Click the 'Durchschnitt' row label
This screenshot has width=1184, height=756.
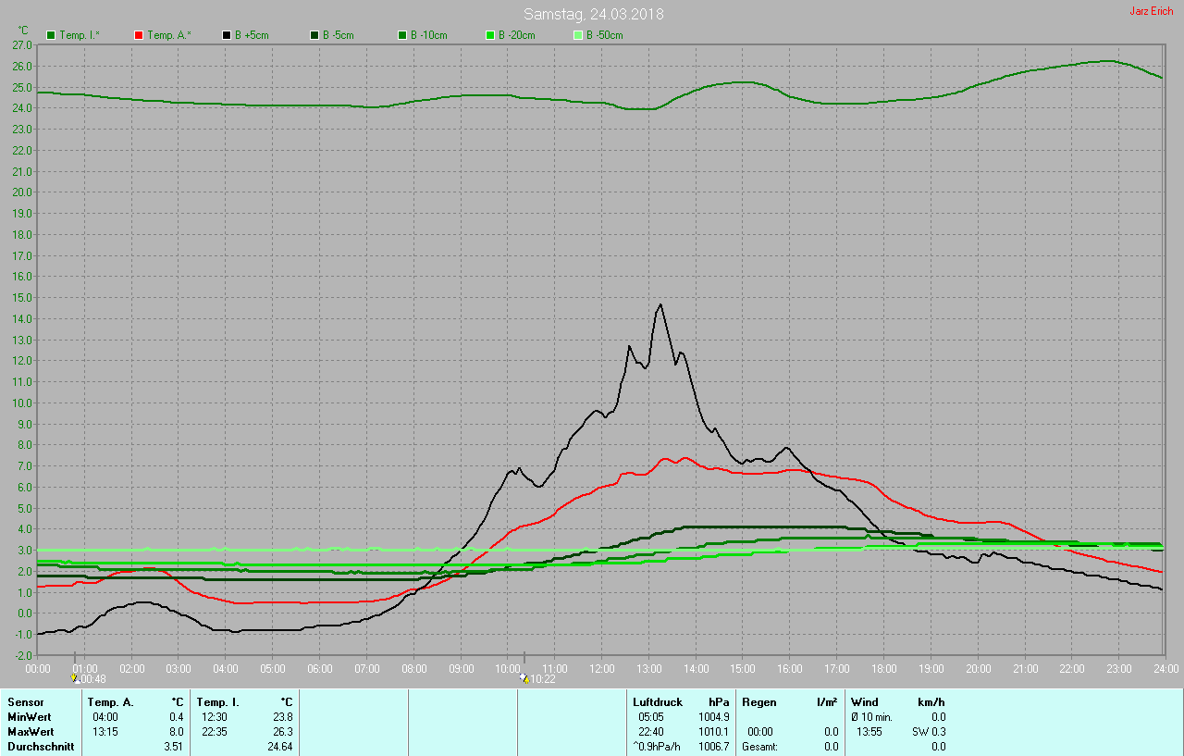point(41,747)
